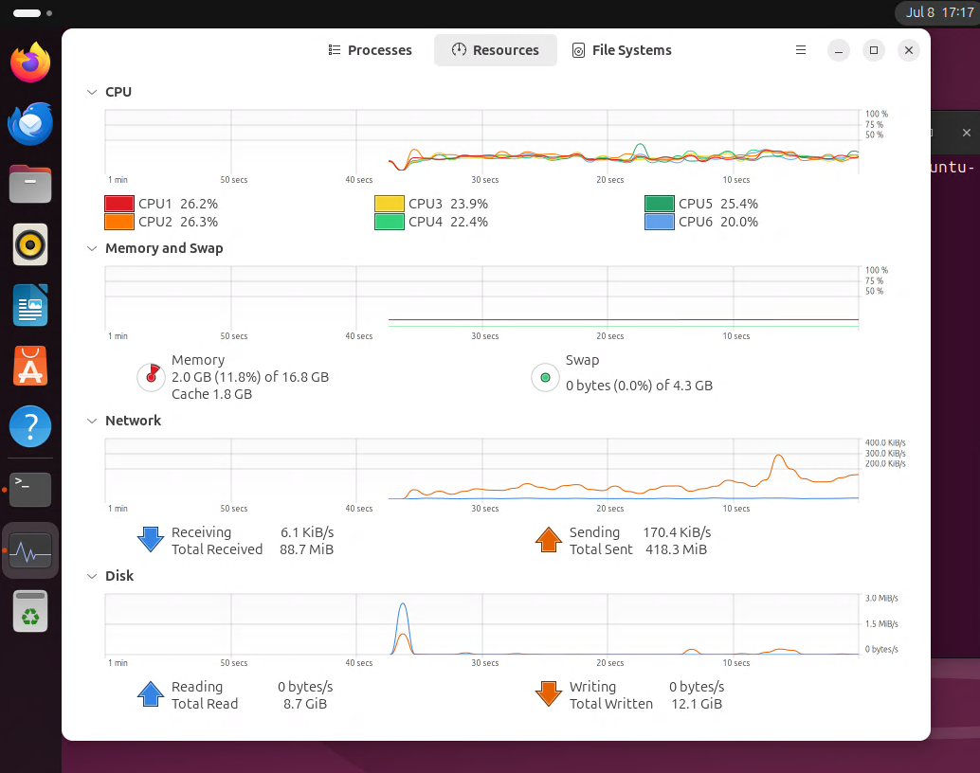Click the blue Receiving arrow icon

tap(151, 540)
